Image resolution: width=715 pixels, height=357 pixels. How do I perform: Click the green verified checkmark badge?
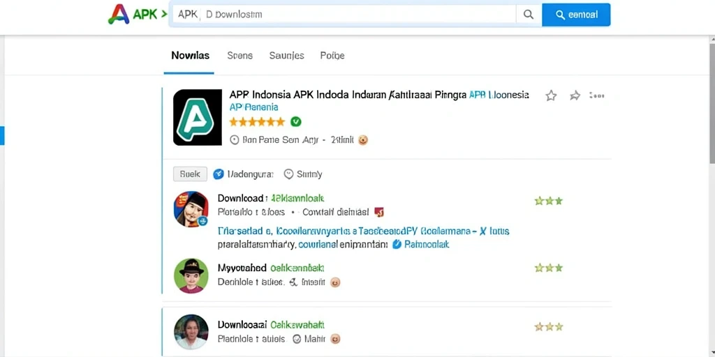296,121
